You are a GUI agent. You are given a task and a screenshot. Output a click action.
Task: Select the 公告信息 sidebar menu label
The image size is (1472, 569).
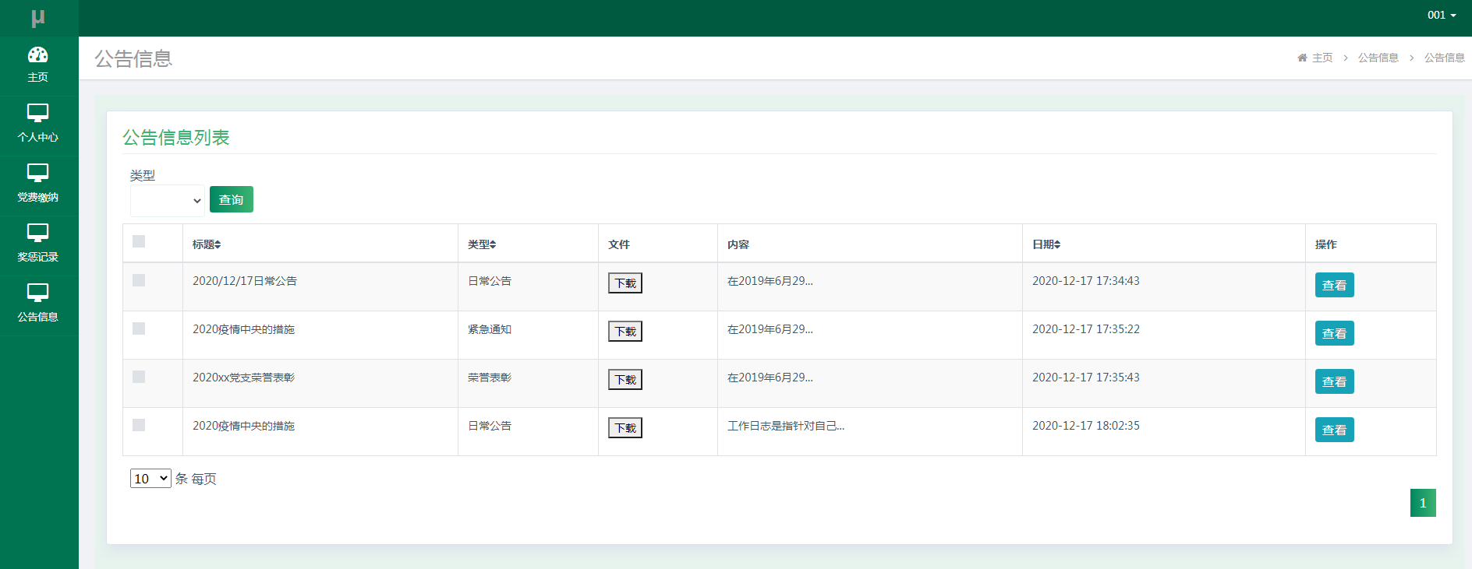37,317
